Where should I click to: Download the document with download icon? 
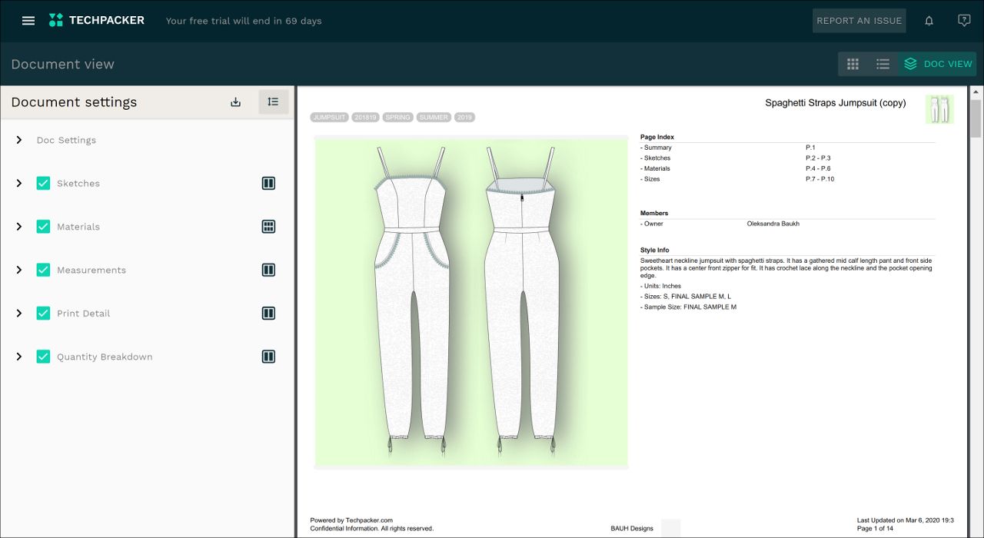pyautogui.click(x=236, y=102)
